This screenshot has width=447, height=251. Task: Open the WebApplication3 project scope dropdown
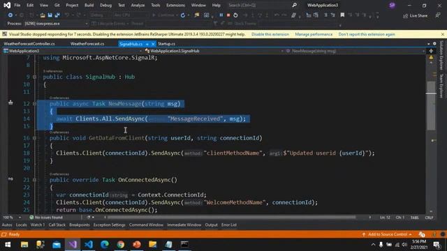click(x=73, y=51)
